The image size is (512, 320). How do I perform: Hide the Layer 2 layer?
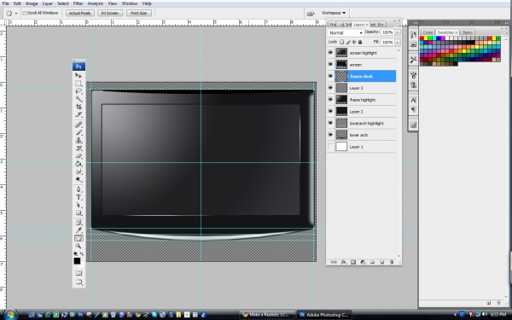click(x=330, y=111)
